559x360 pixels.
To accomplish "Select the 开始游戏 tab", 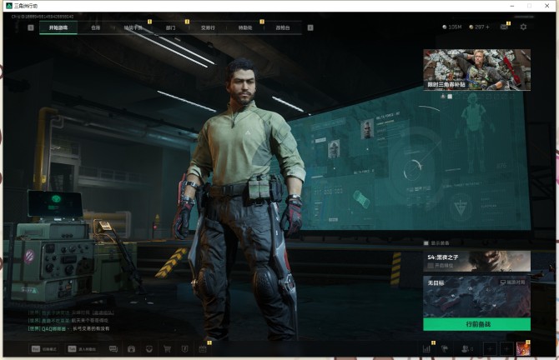I will (x=58, y=27).
